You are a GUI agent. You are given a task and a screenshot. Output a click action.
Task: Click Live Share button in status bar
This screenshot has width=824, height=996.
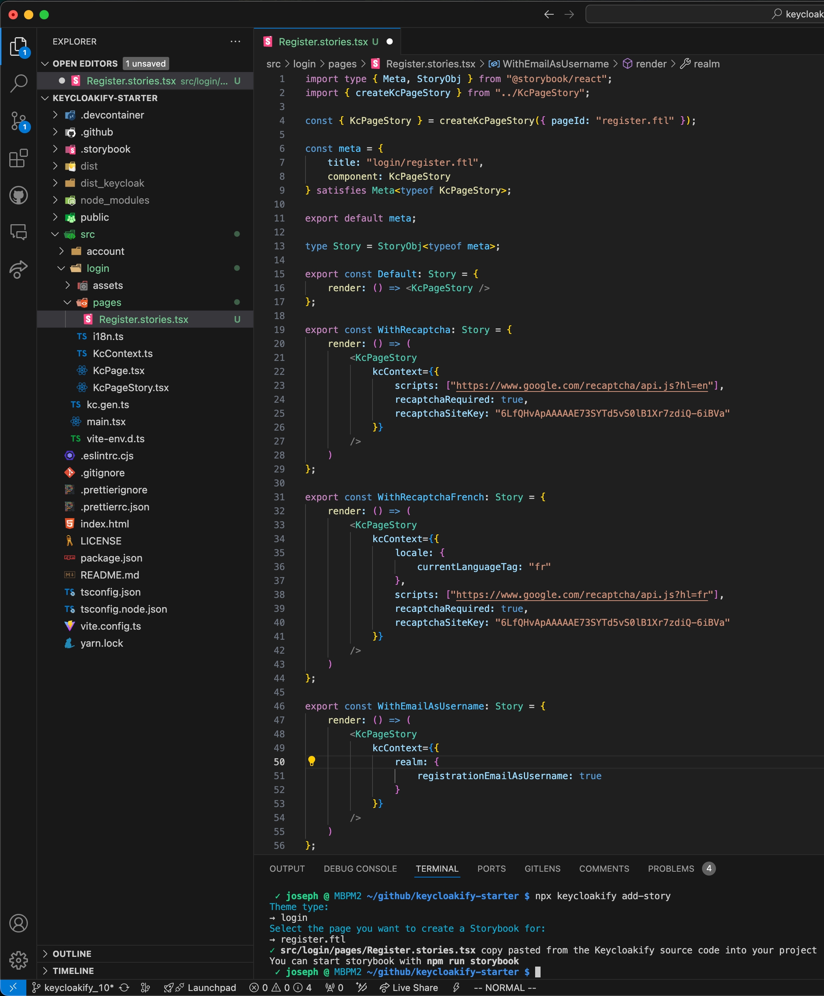409,987
